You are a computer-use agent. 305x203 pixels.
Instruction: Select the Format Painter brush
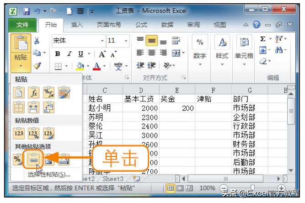[37, 65]
